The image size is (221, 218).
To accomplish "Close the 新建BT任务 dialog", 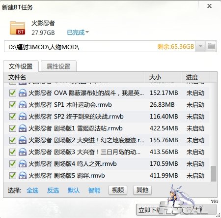I will pyautogui.click(x=209, y=6).
